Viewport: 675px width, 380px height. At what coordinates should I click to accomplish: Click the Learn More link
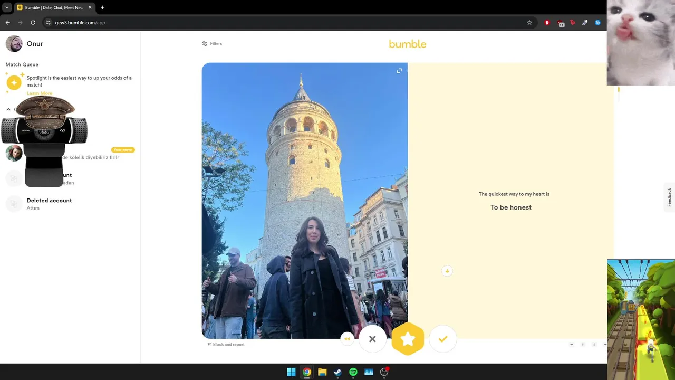coord(40,93)
